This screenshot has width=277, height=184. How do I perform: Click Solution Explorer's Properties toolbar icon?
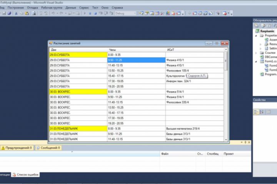click(257, 26)
